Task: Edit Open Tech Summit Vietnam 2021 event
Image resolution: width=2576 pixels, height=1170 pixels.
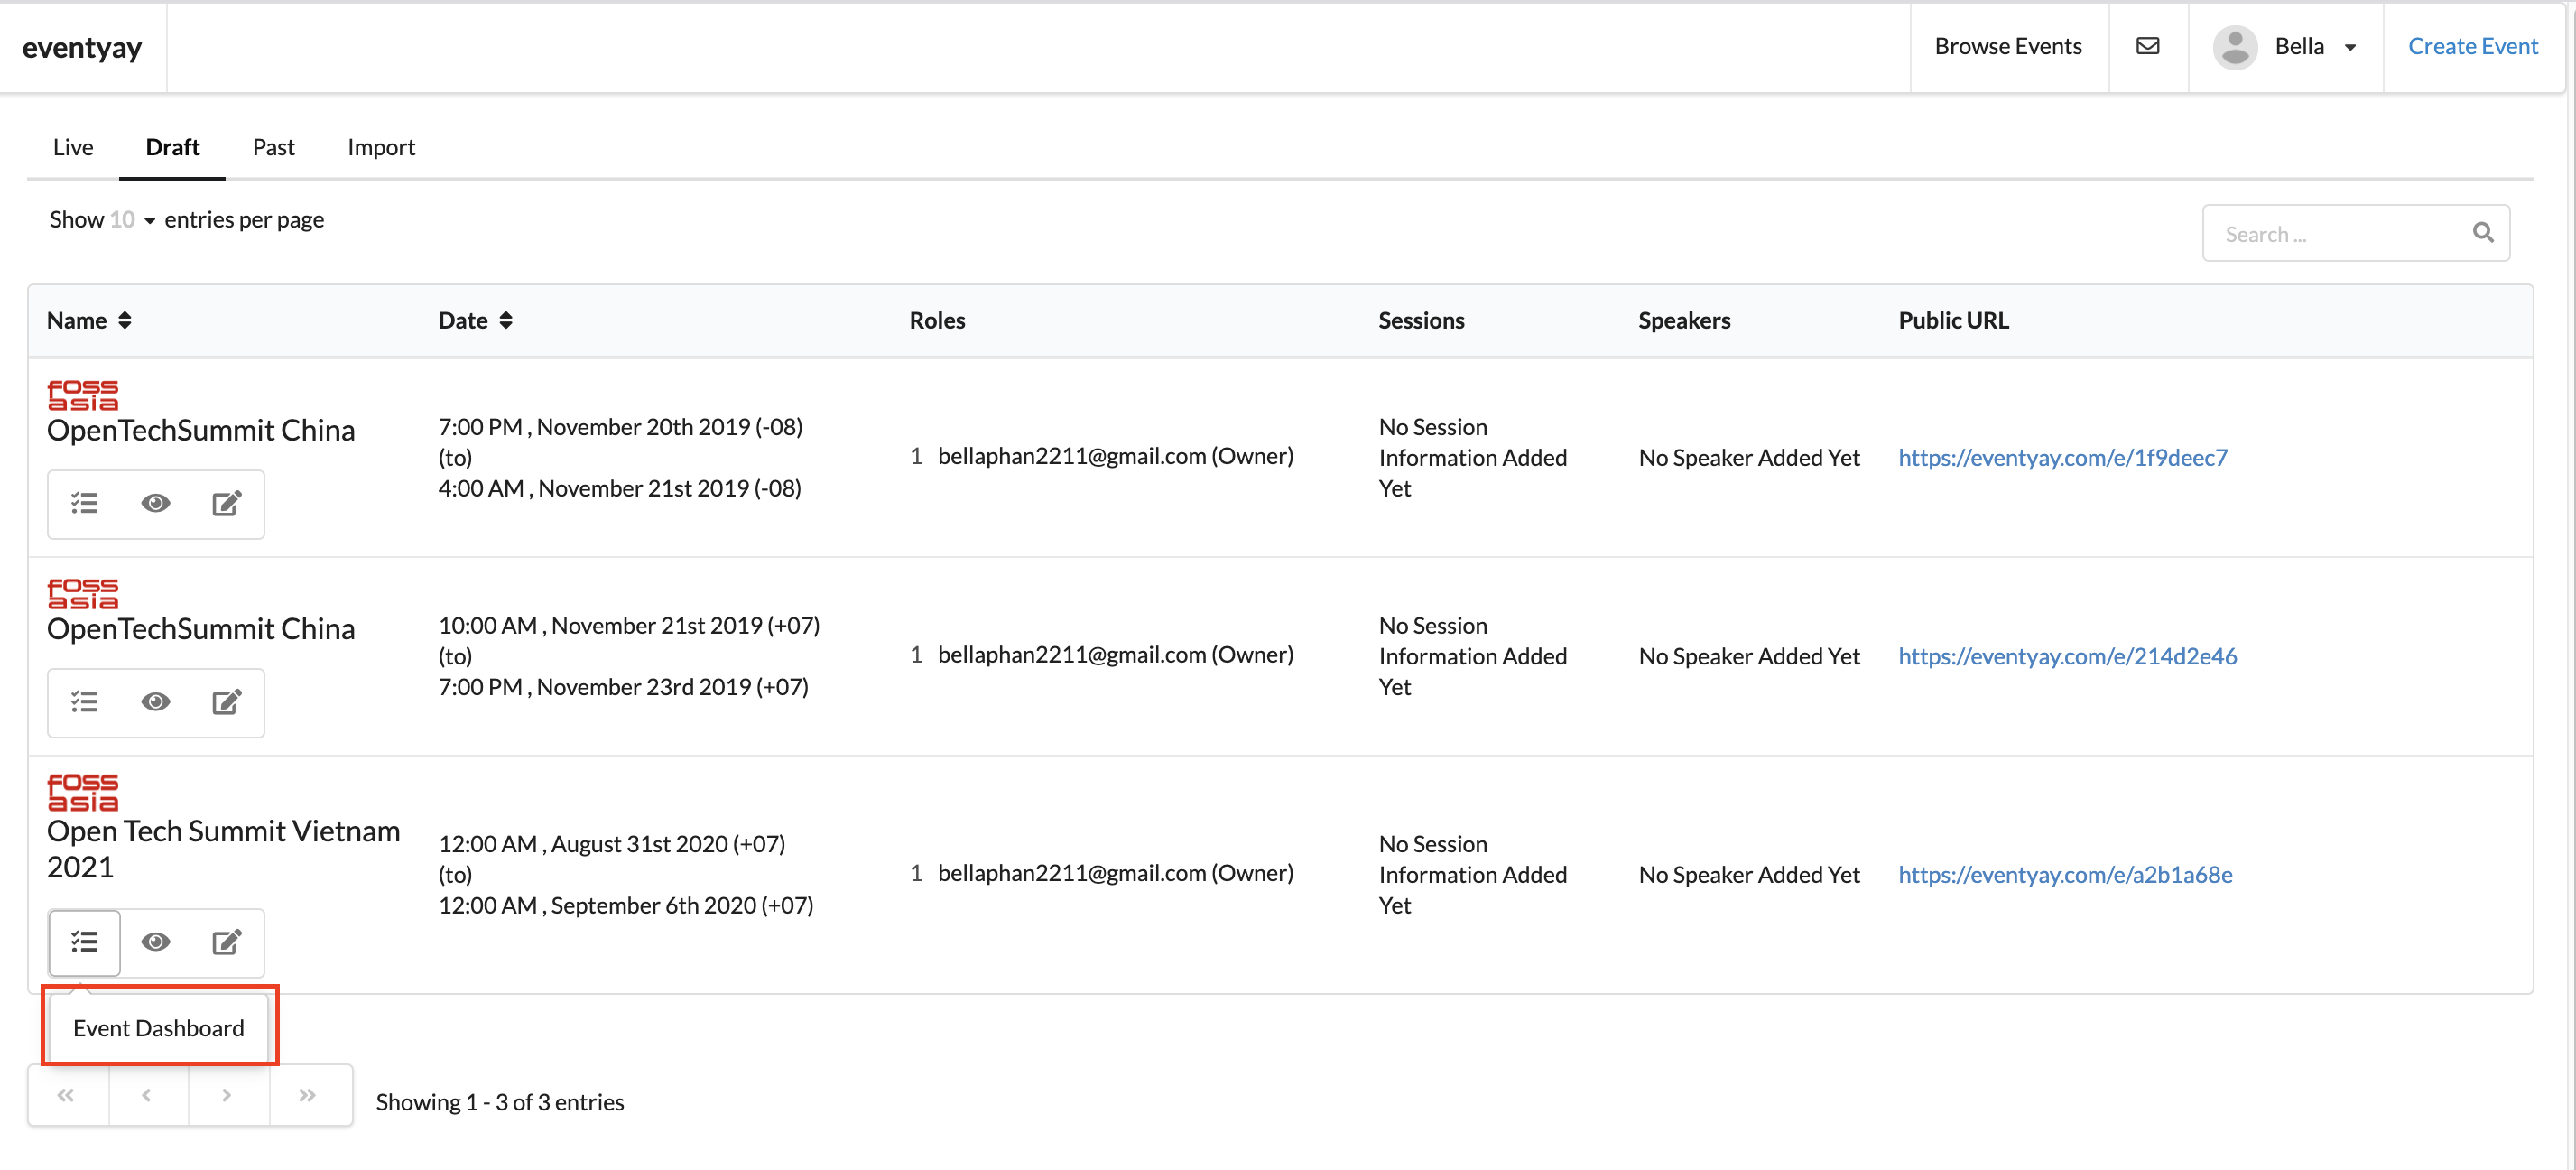Action: tap(227, 942)
